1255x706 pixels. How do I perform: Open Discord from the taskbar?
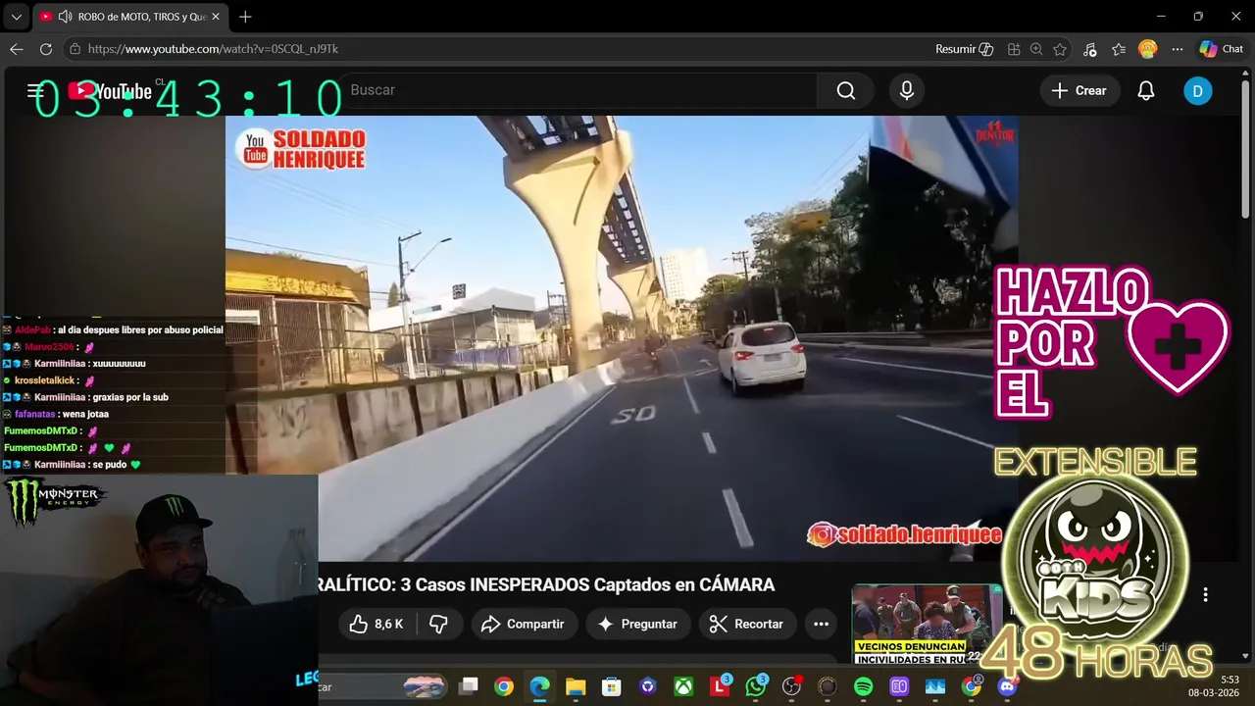(x=1007, y=686)
